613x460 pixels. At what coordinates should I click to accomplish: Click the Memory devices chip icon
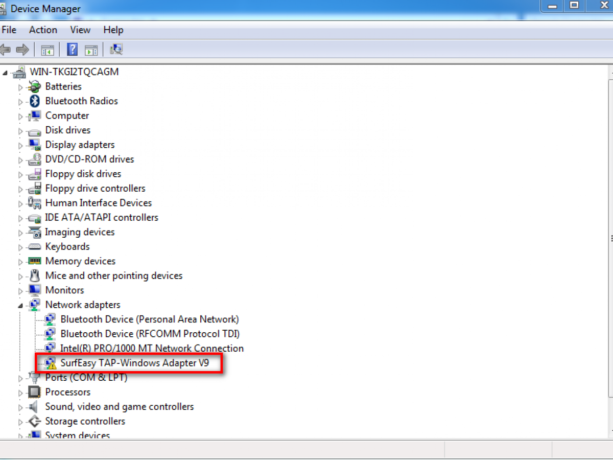[x=35, y=261]
